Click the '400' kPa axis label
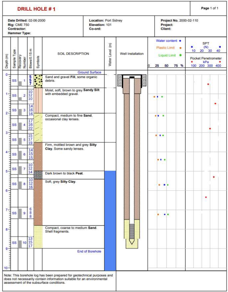The image size is (228, 292). 218,66
